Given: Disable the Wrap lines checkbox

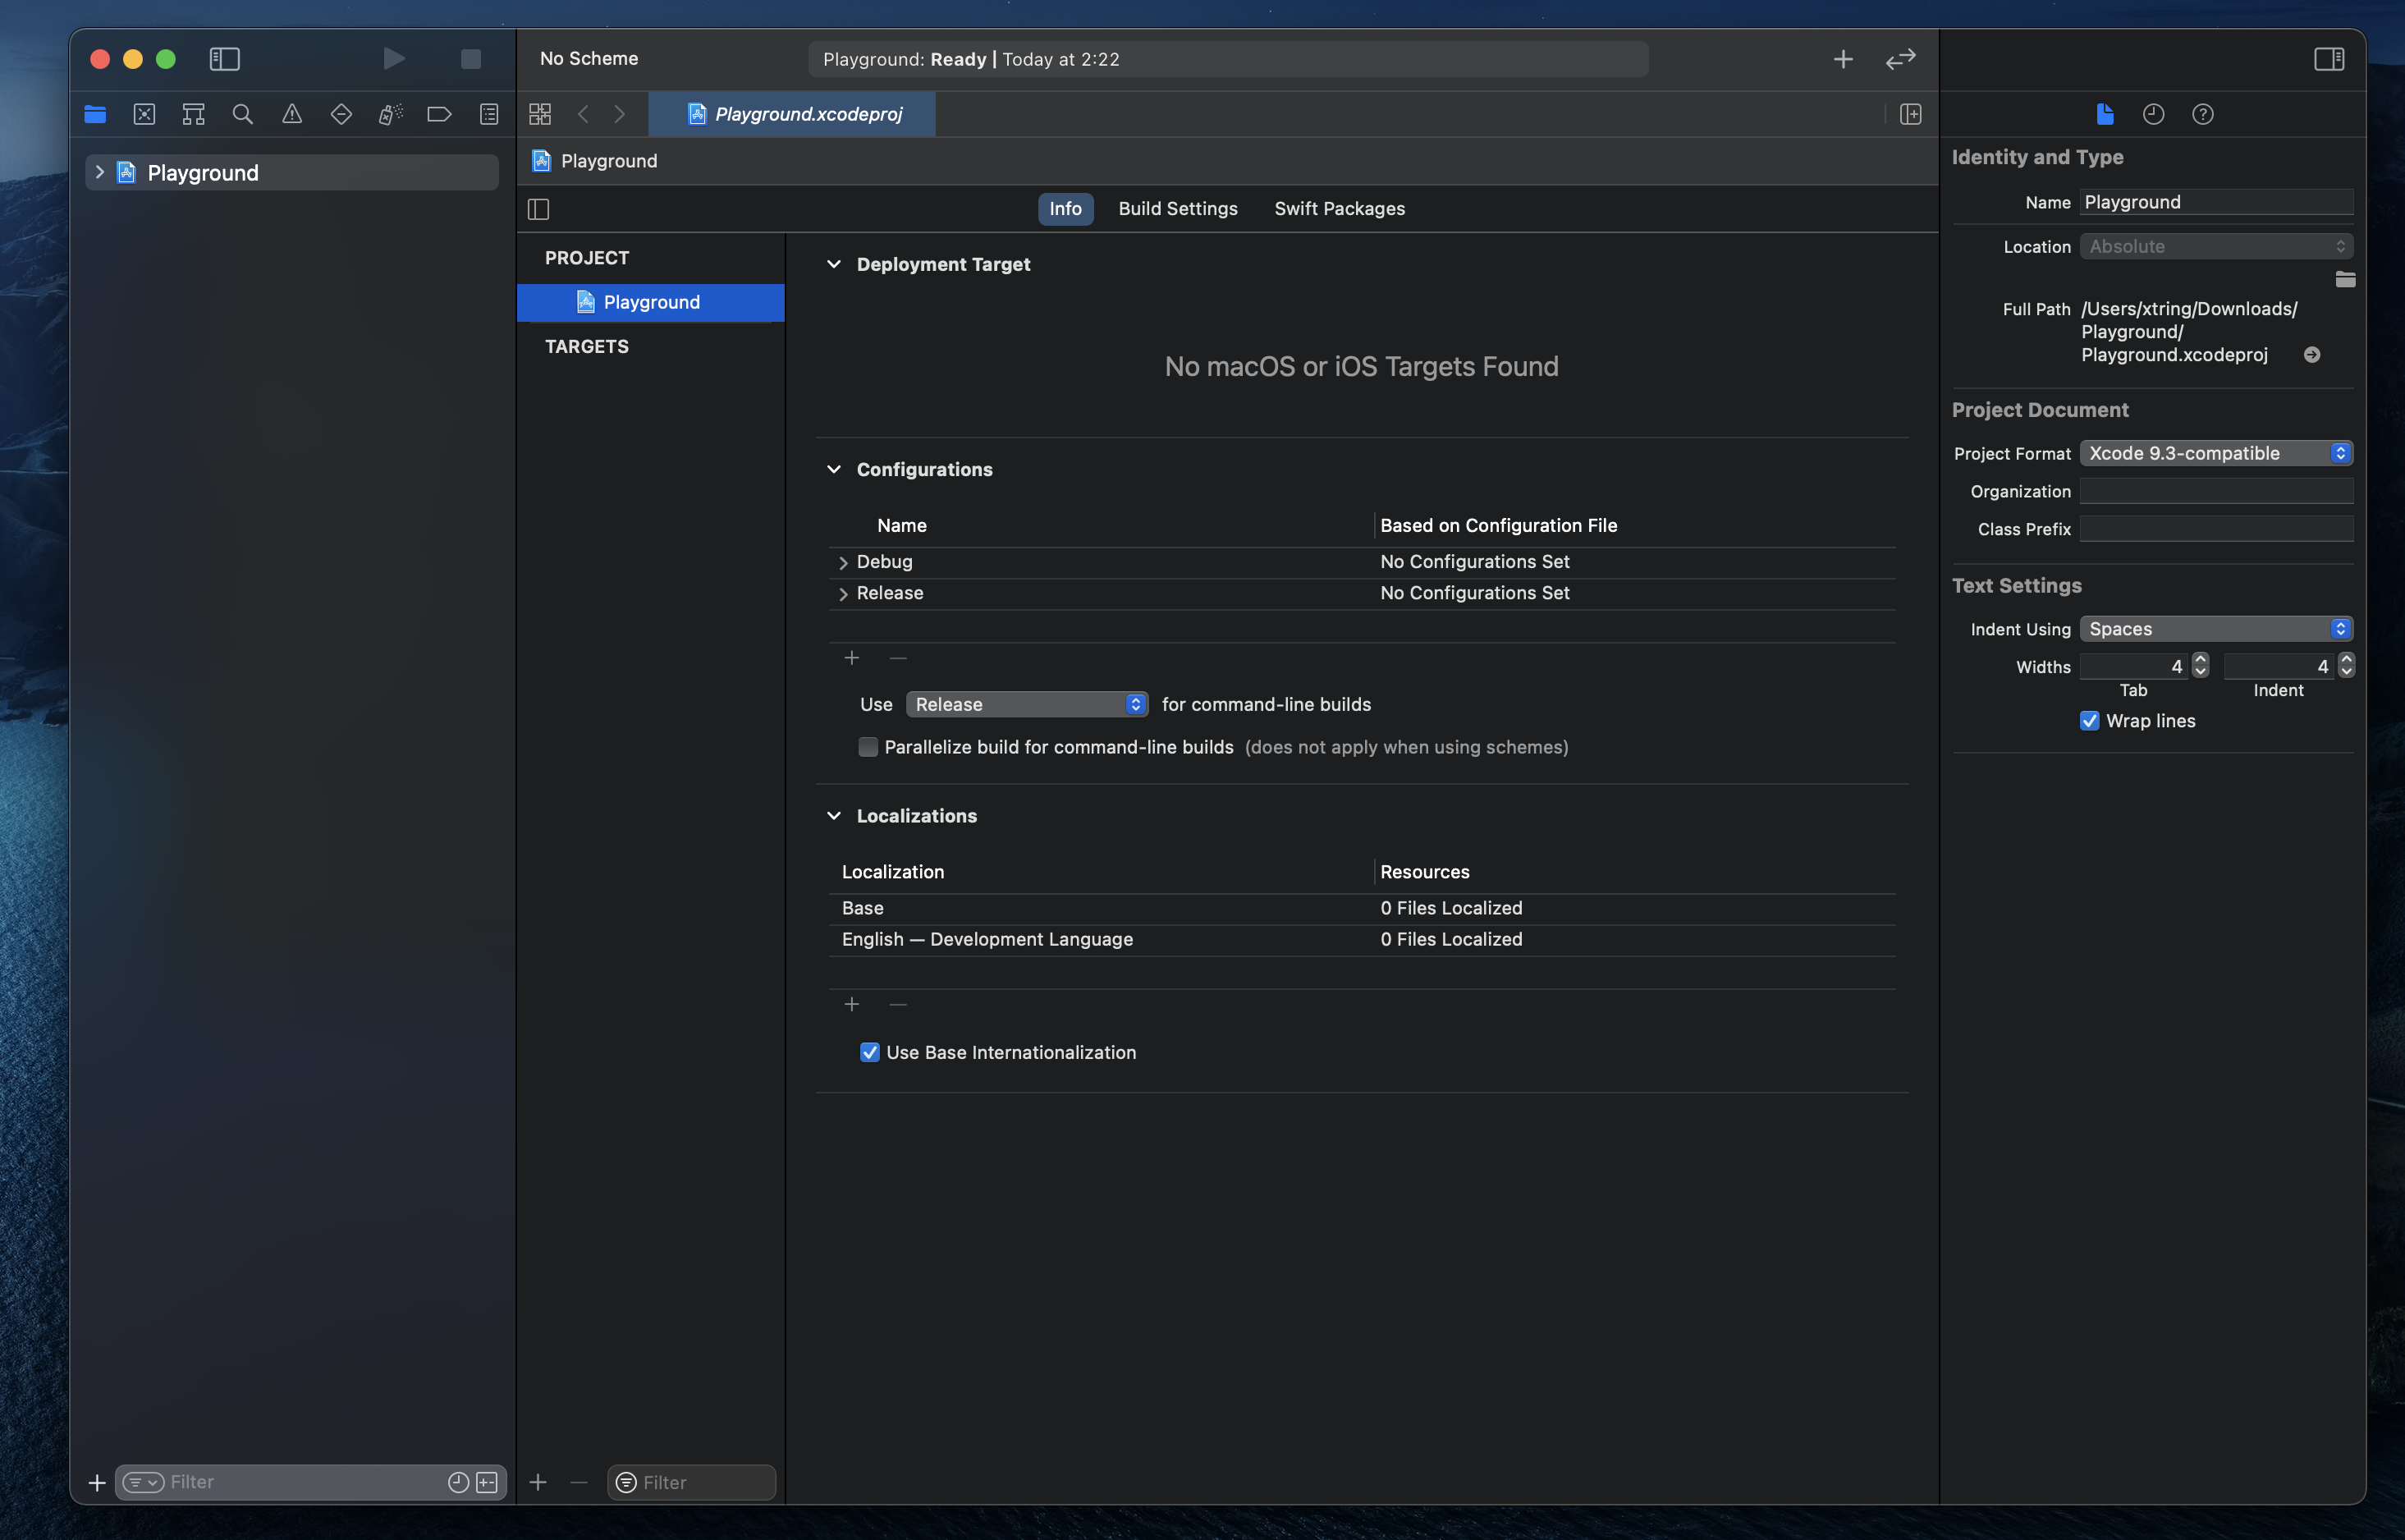Looking at the screenshot, I should coord(2089,721).
